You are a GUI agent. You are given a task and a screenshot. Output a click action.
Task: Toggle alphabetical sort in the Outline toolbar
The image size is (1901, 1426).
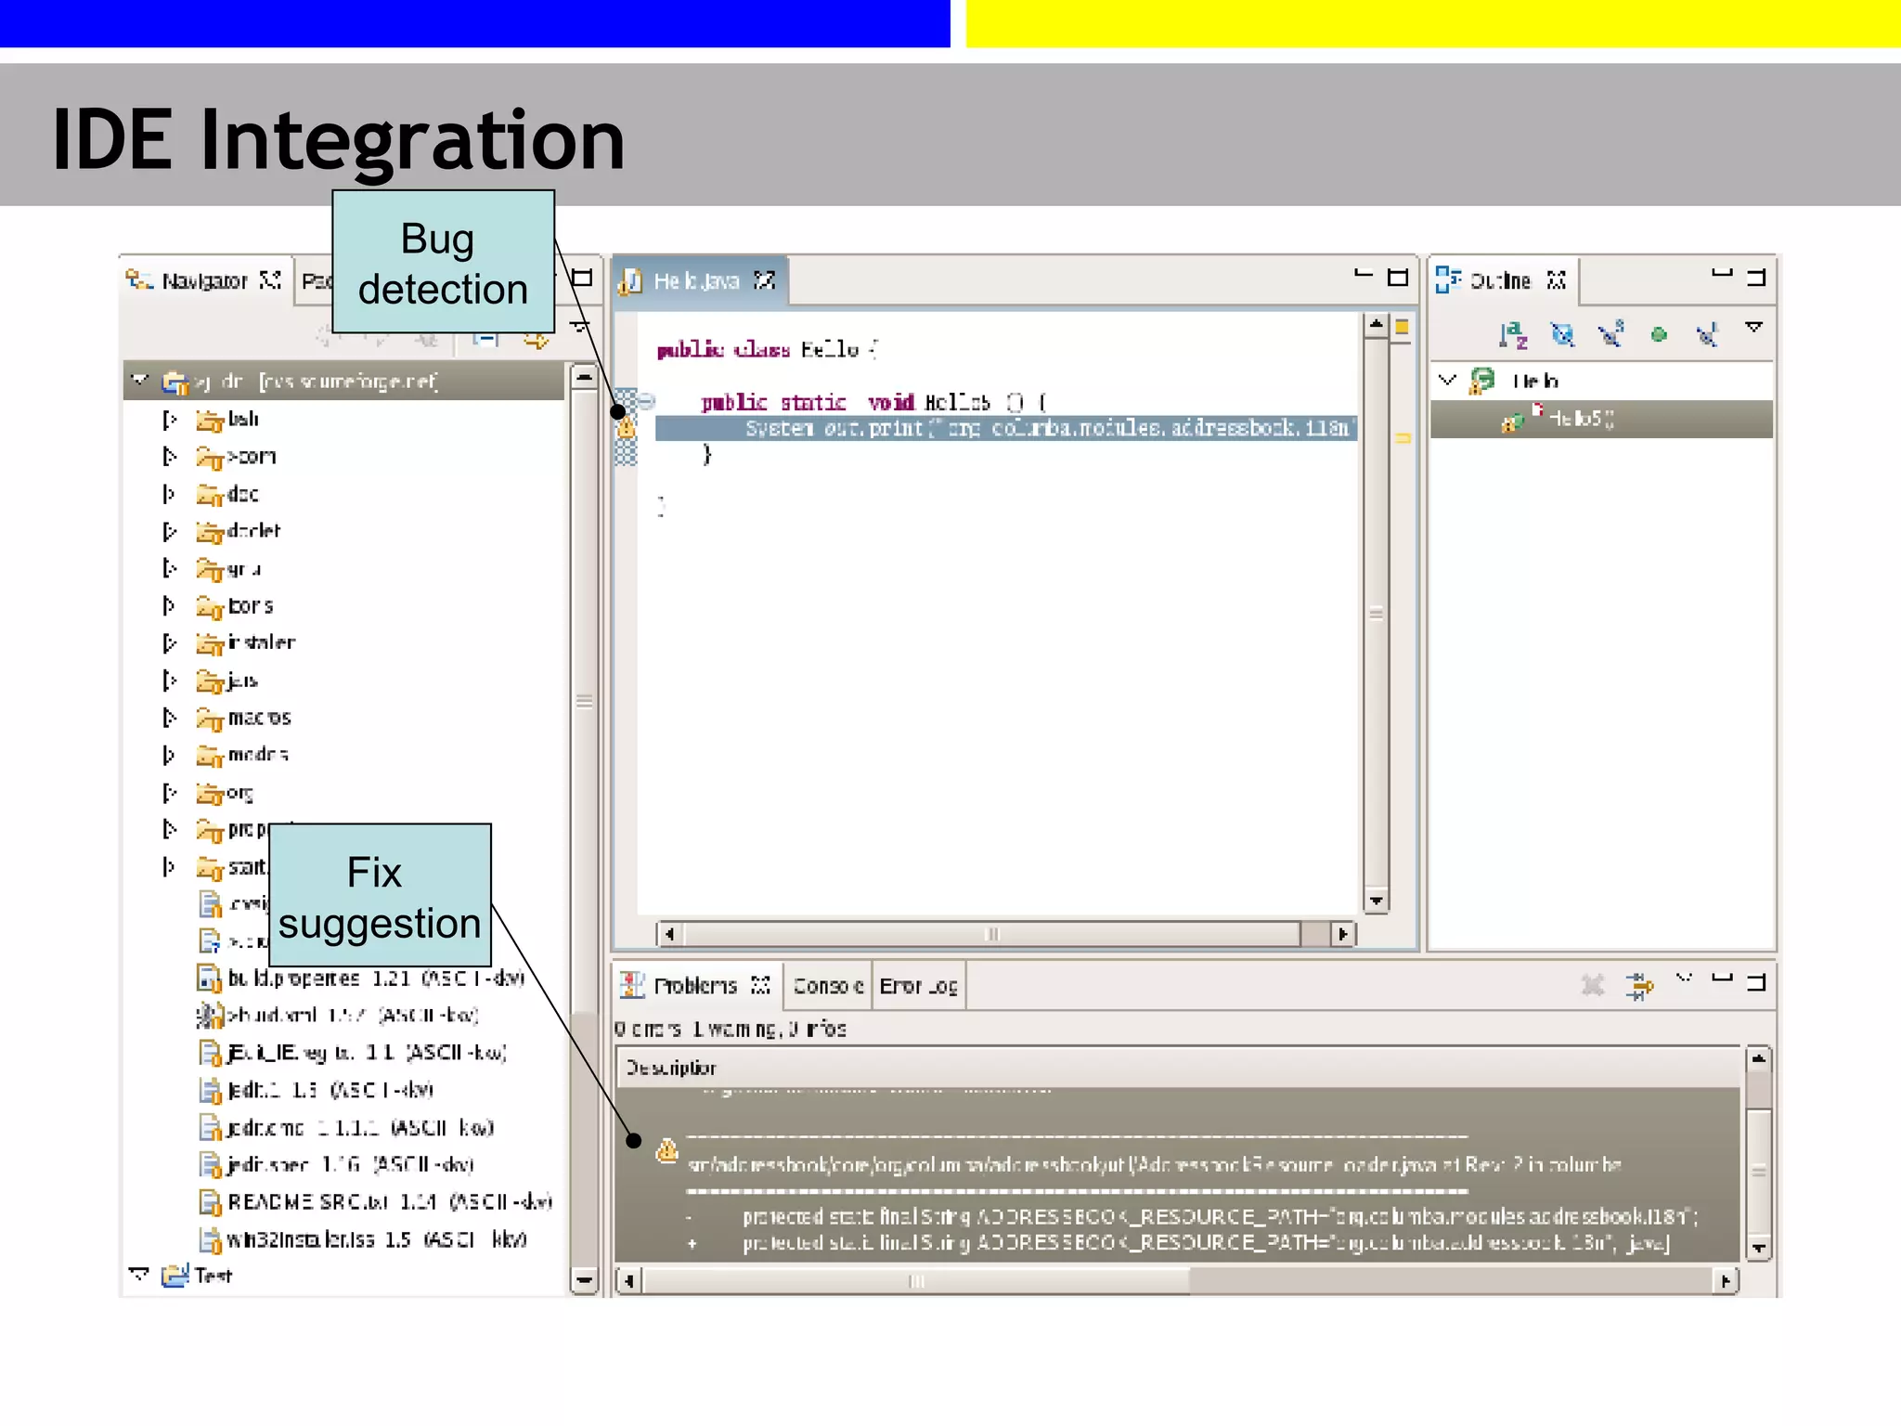[x=1513, y=334]
